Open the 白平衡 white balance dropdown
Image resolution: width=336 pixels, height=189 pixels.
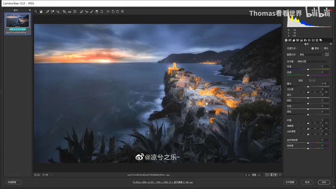(x=313, y=61)
